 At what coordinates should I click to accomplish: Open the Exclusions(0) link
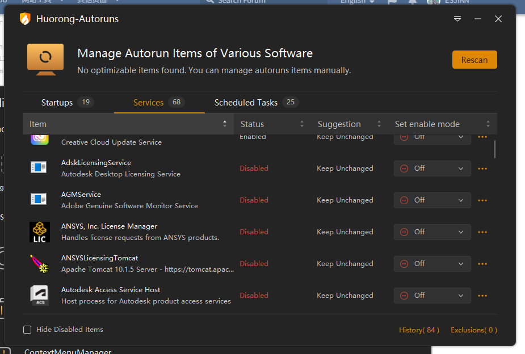[x=474, y=330]
